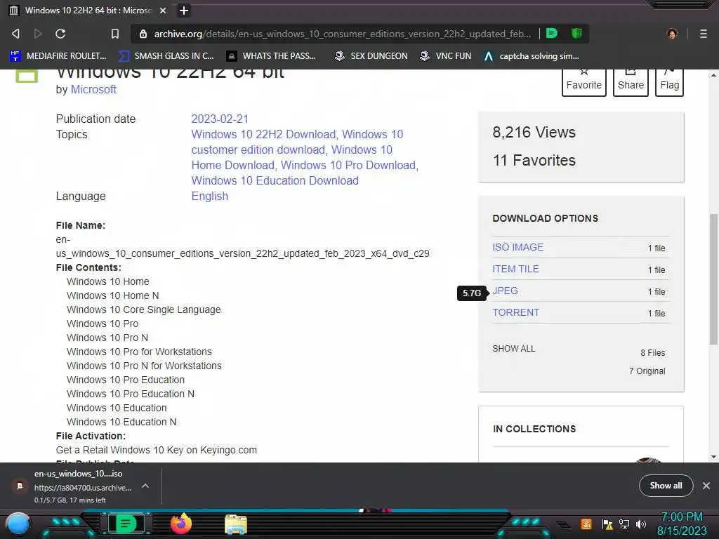
Task: Go back to previous page
Action: point(15,34)
